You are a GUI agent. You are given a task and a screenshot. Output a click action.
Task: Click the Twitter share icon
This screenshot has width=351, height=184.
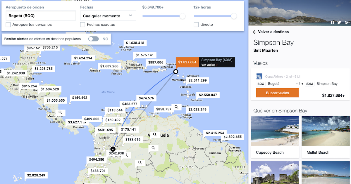(339, 22)
